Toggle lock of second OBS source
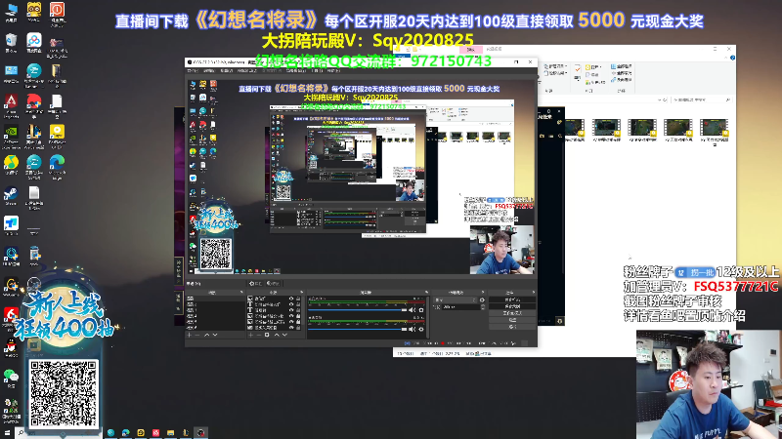Image resolution: width=782 pixels, height=439 pixels. point(298,304)
